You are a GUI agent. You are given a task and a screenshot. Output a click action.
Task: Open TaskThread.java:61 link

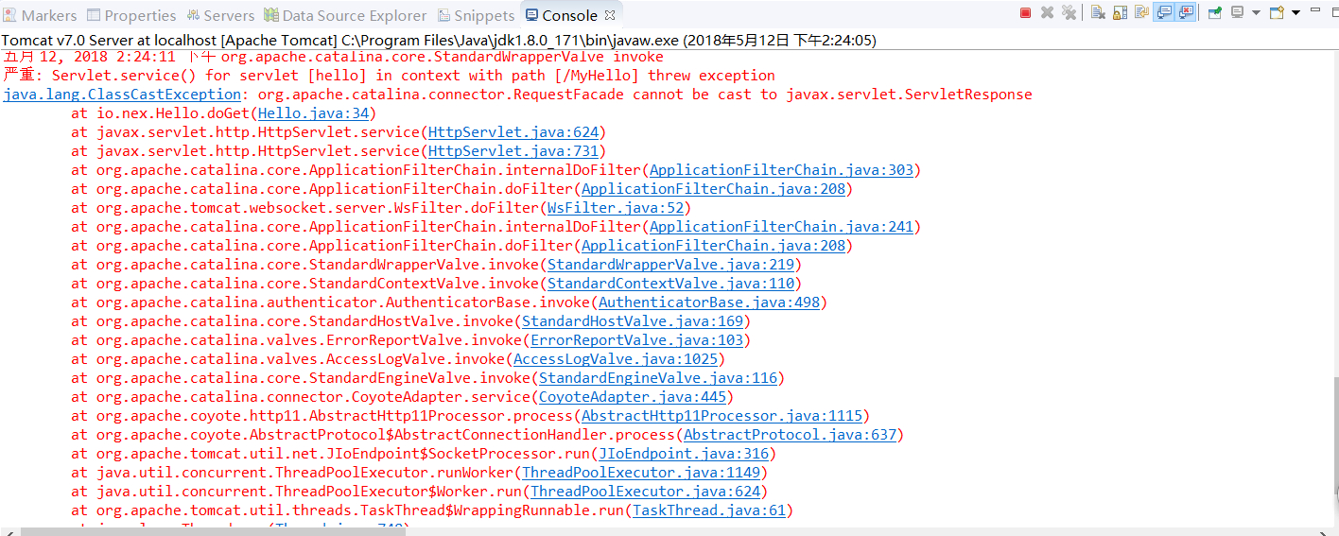click(x=709, y=510)
